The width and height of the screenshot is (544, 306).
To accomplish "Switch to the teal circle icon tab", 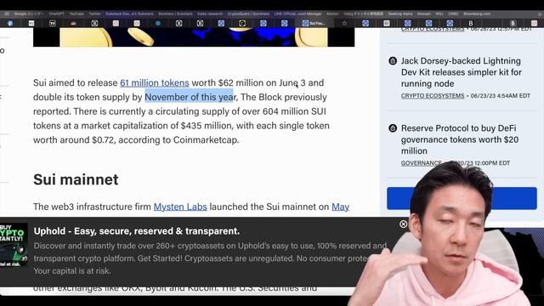I will (x=158, y=23).
